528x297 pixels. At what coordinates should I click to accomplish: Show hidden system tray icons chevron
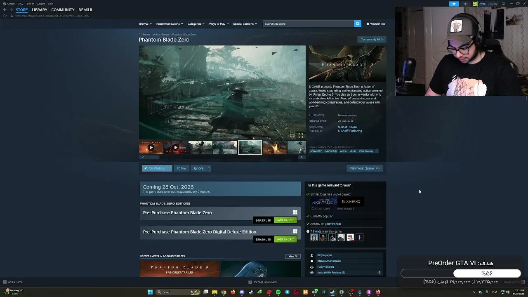[x=474, y=292]
